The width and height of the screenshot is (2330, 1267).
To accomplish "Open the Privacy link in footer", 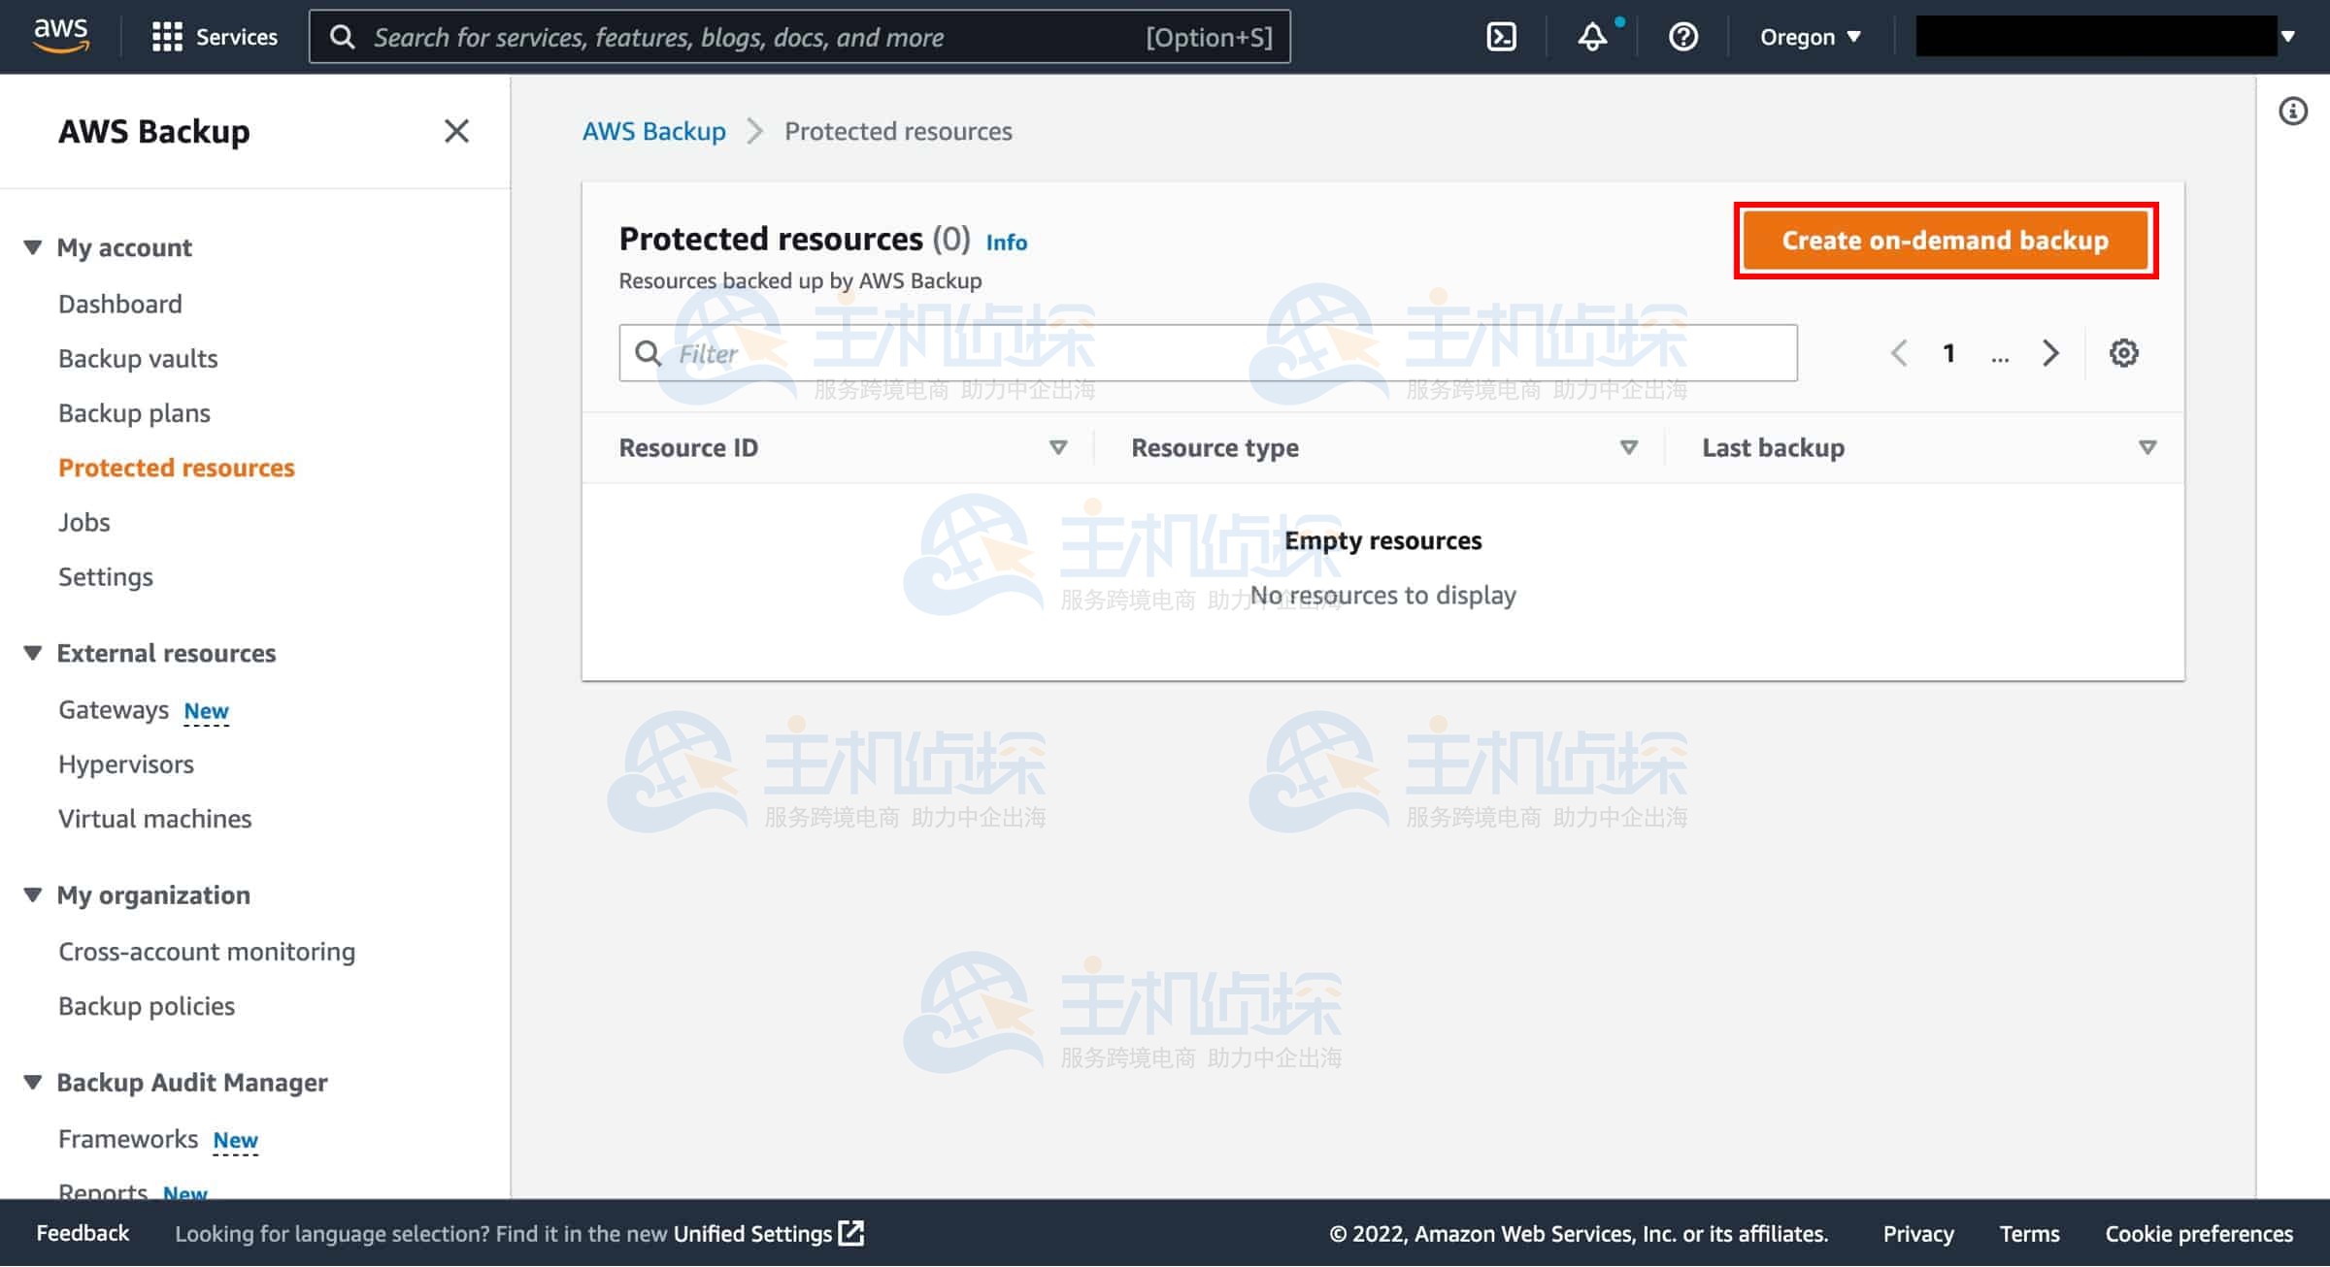I will coord(1918,1233).
